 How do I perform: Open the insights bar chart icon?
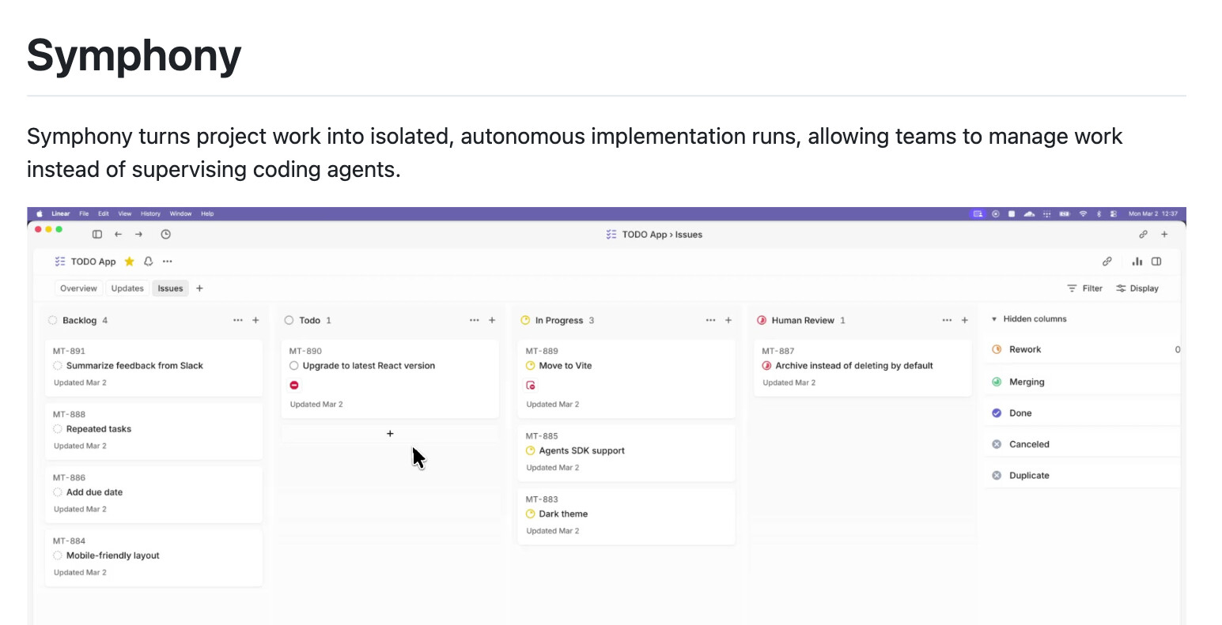[x=1137, y=262]
